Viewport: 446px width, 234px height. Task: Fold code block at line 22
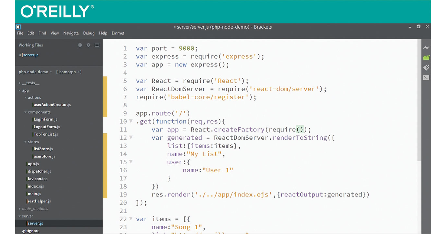pyautogui.click(x=130, y=219)
